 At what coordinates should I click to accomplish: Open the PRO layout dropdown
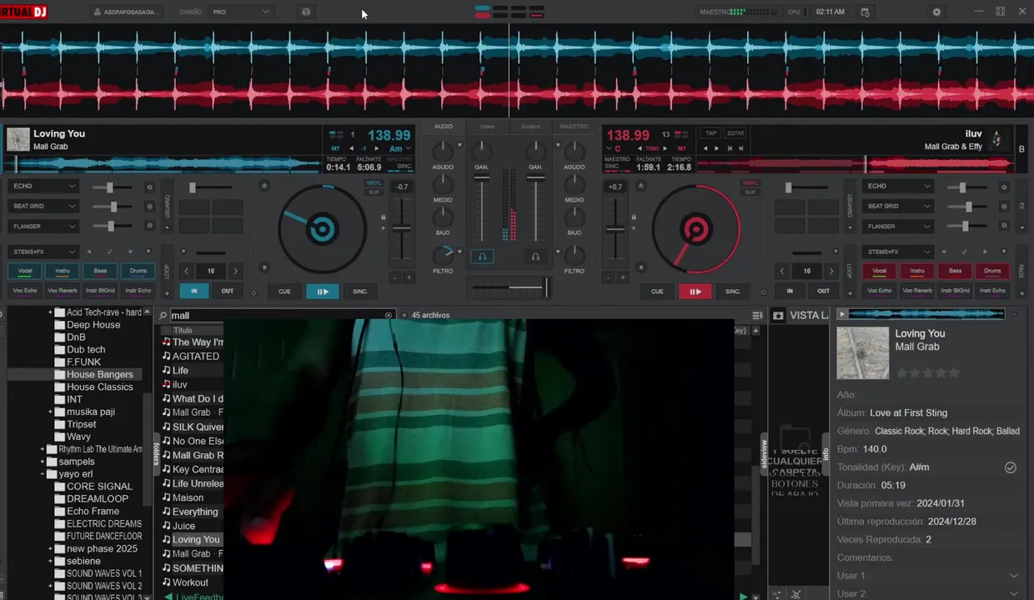[241, 12]
